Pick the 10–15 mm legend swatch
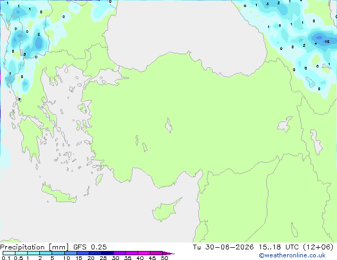The height and width of the screenshot is (260, 337). coord(70,253)
